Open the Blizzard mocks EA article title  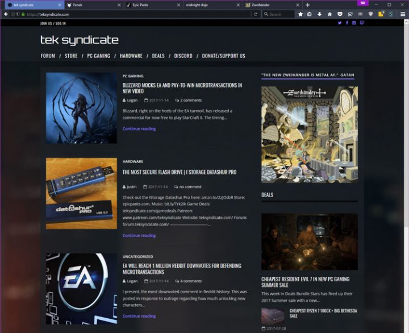click(x=182, y=88)
